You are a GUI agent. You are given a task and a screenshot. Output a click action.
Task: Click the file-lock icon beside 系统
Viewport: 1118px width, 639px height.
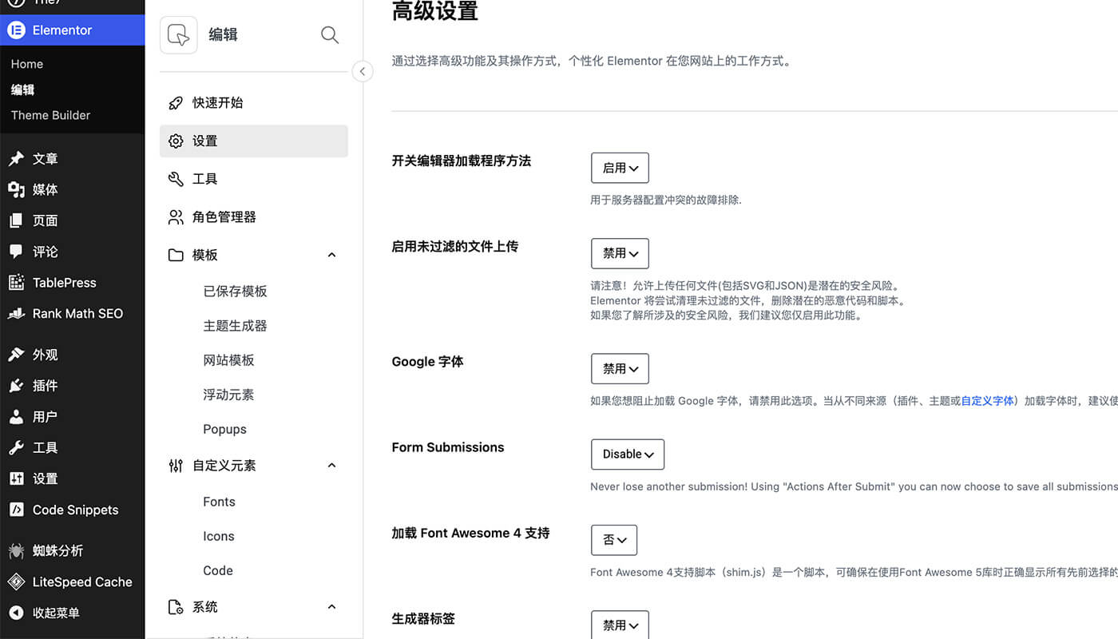coord(176,608)
